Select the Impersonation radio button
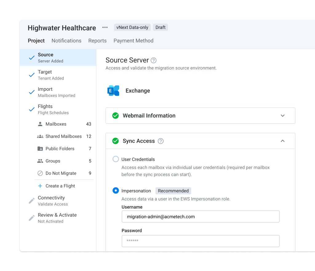The width and height of the screenshot is (315, 271). (x=116, y=191)
